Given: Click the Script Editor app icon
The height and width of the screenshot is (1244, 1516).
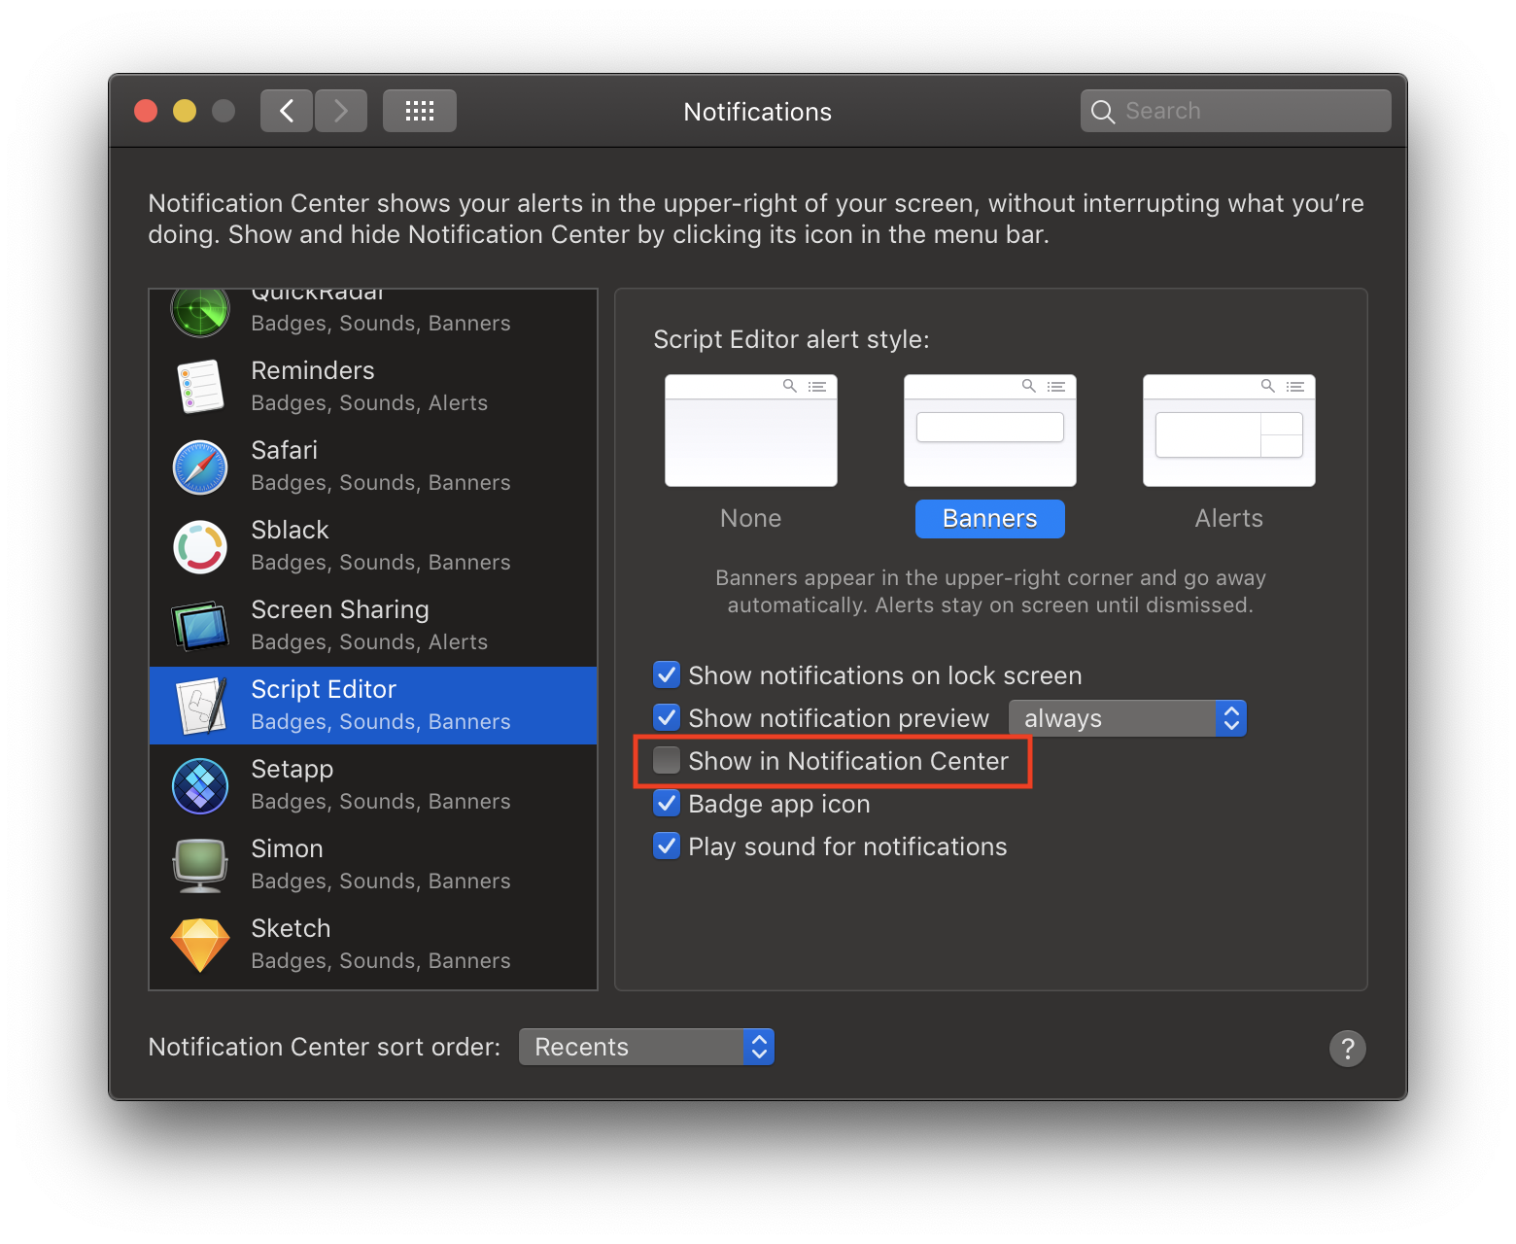Looking at the screenshot, I should pyautogui.click(x=201, y=706).
